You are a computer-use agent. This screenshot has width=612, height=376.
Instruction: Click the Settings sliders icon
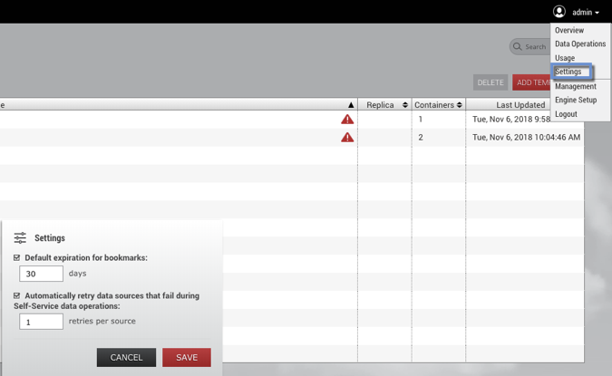pos(20,238)
